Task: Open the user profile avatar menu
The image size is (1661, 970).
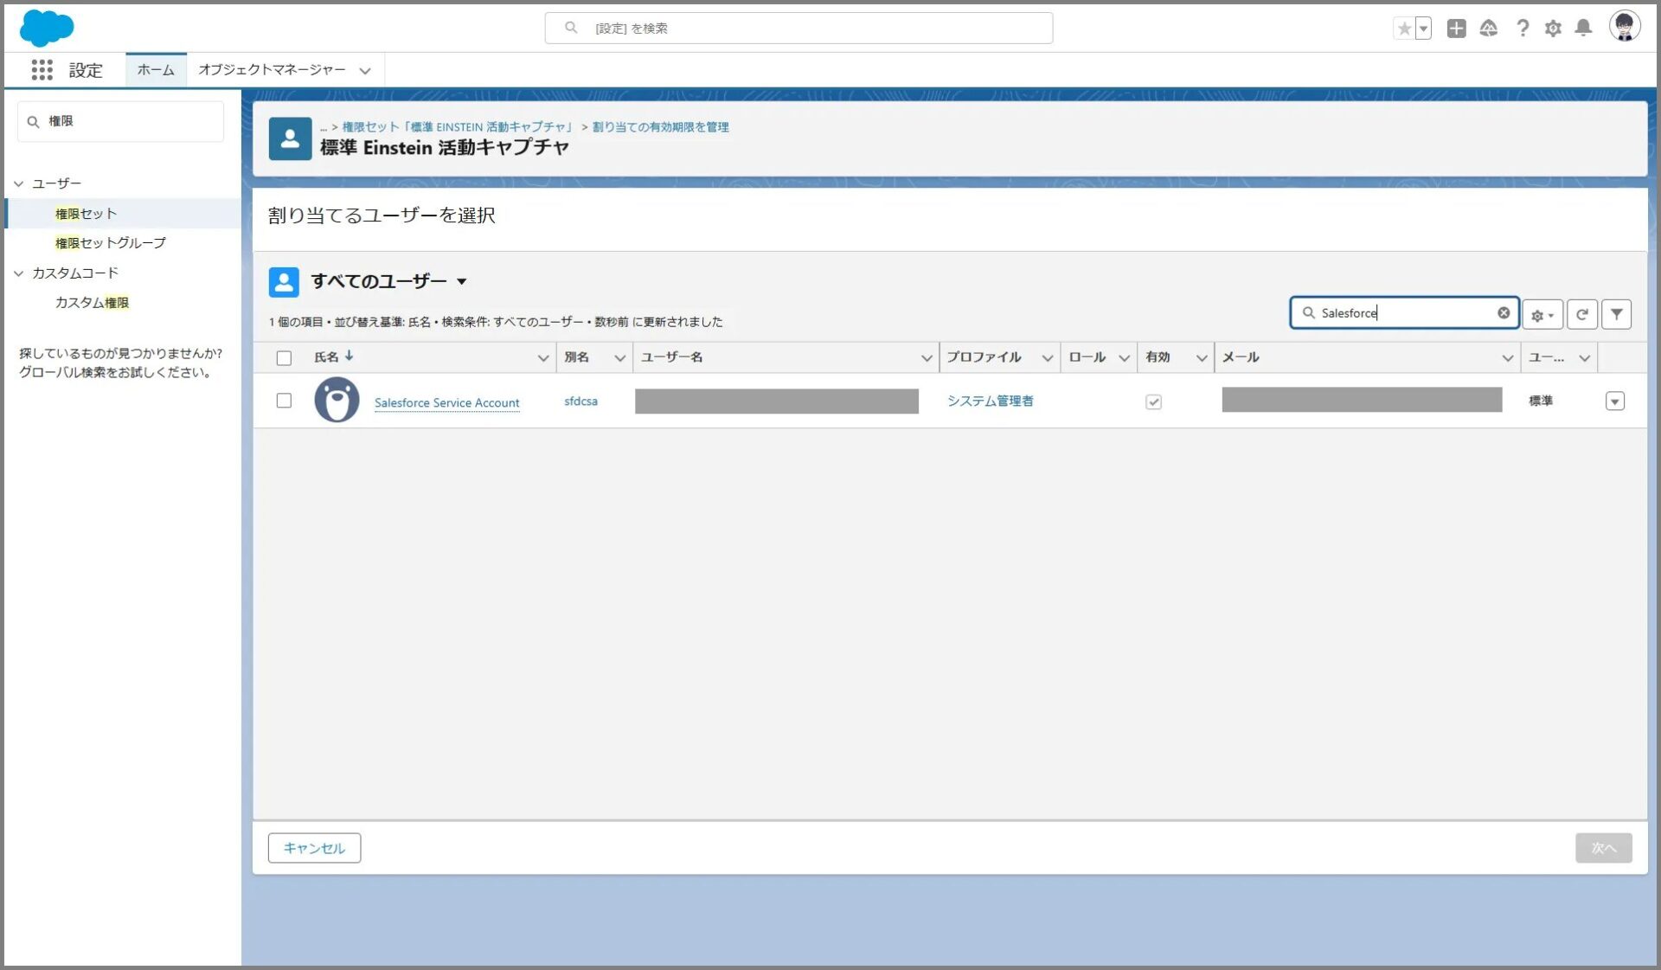Action: click(1625, 27)
